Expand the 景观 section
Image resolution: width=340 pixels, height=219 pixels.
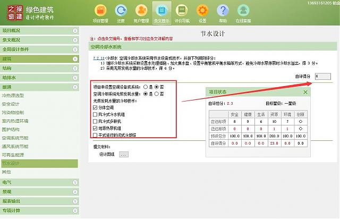75,192
